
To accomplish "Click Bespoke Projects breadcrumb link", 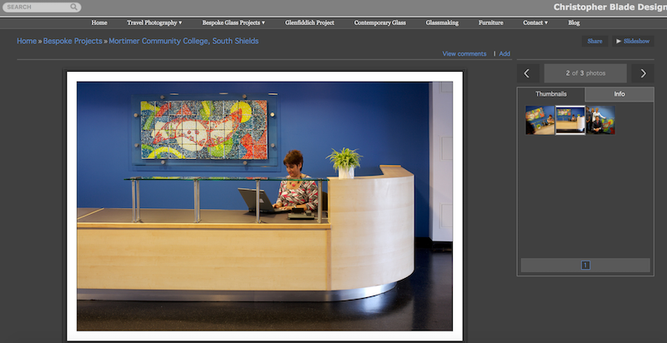I will [74, 41].
